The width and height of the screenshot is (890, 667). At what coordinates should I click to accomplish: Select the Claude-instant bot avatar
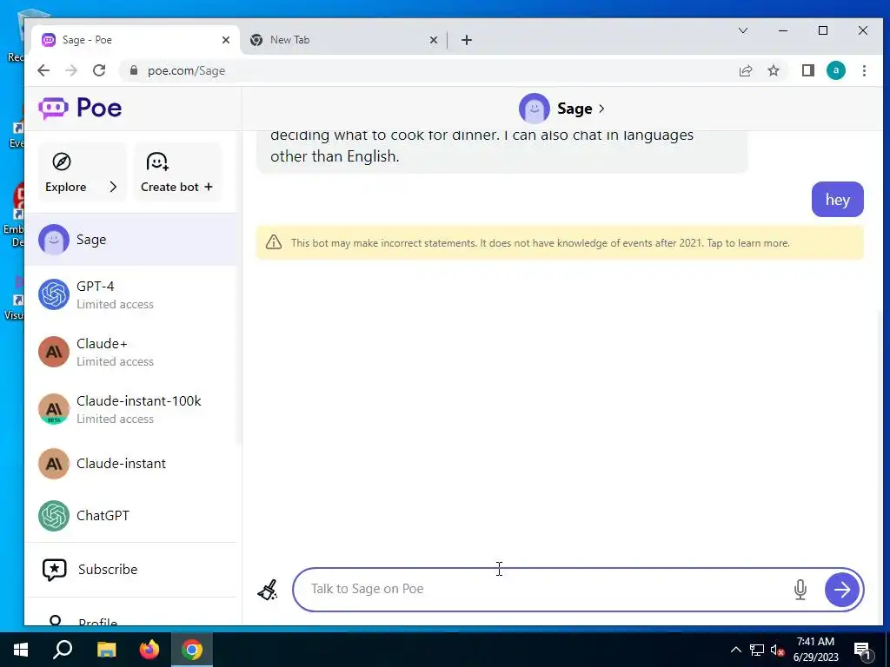(x=54, y=464)
